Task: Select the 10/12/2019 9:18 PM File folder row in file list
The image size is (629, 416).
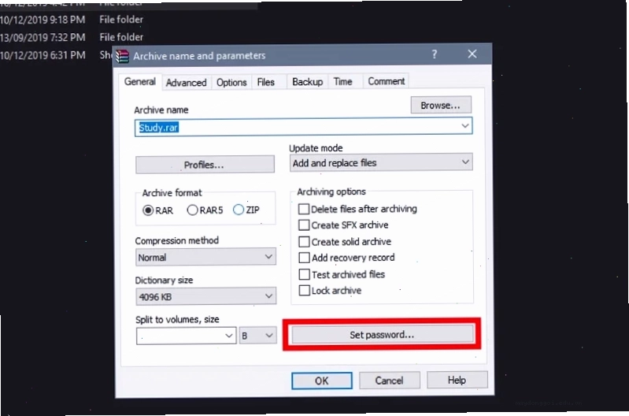Action: point(72,19)
